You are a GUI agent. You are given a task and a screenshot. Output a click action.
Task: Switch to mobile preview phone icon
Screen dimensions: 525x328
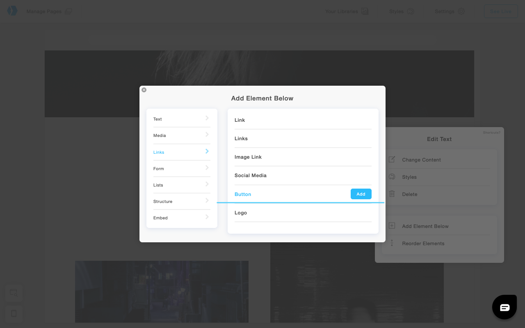point(14,314)
